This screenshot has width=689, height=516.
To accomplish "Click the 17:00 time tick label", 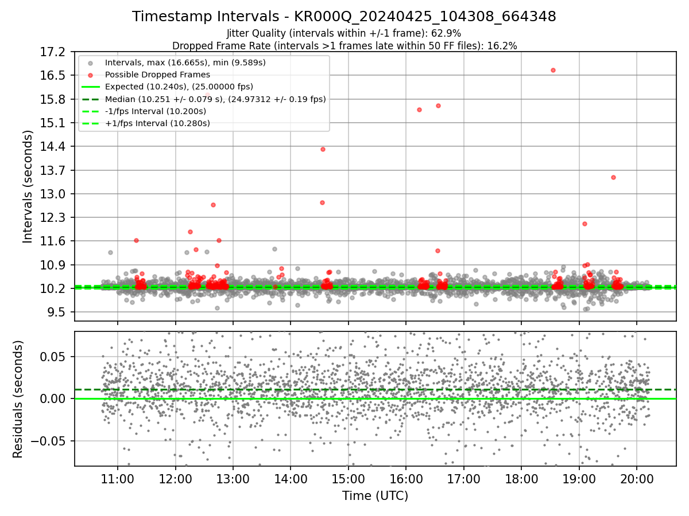I will [463, 480].
